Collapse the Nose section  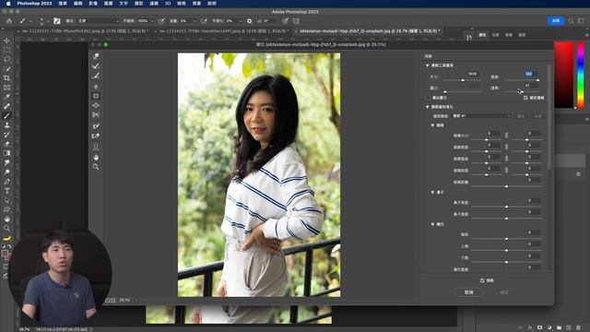tap(432, 193)
